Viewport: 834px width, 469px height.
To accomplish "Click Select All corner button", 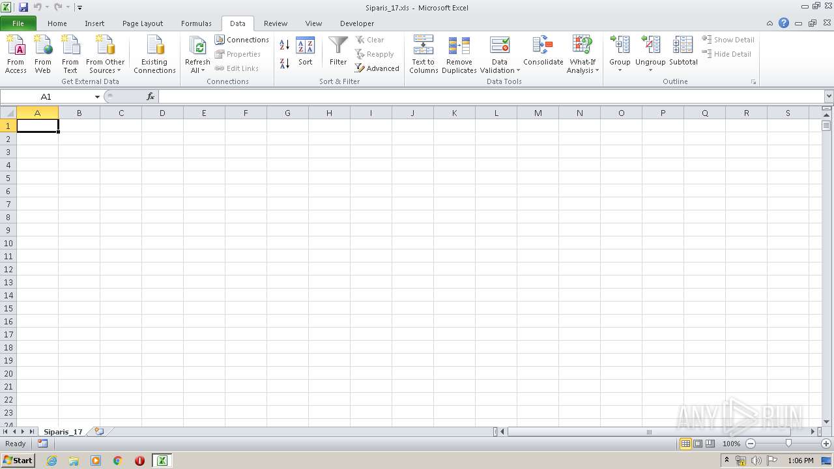I will (x=8, y=113).
